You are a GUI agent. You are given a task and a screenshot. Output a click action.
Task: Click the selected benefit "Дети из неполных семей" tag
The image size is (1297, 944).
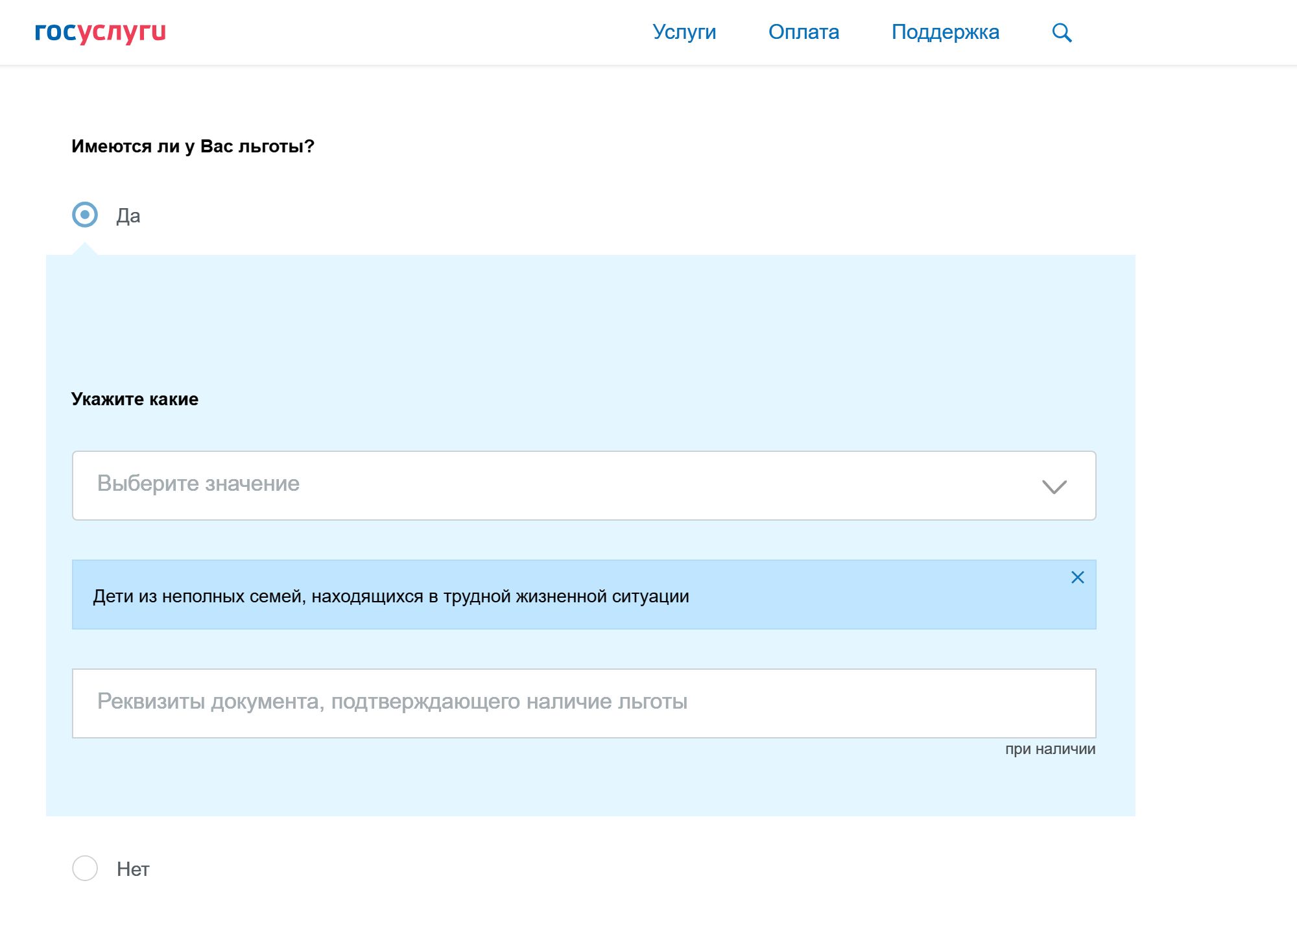[x=391, y=596]
